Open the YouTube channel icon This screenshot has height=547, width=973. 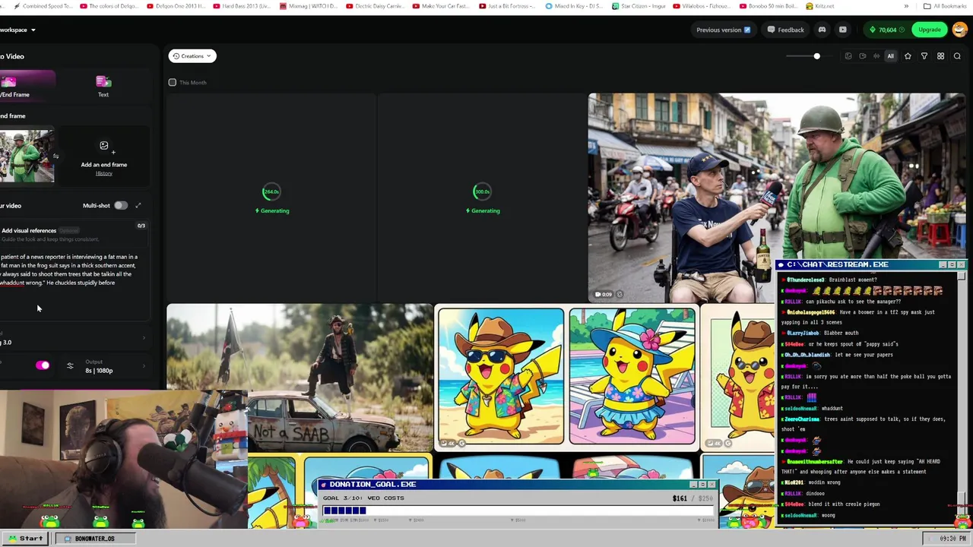pyautogui.click(x=842, y=30)
